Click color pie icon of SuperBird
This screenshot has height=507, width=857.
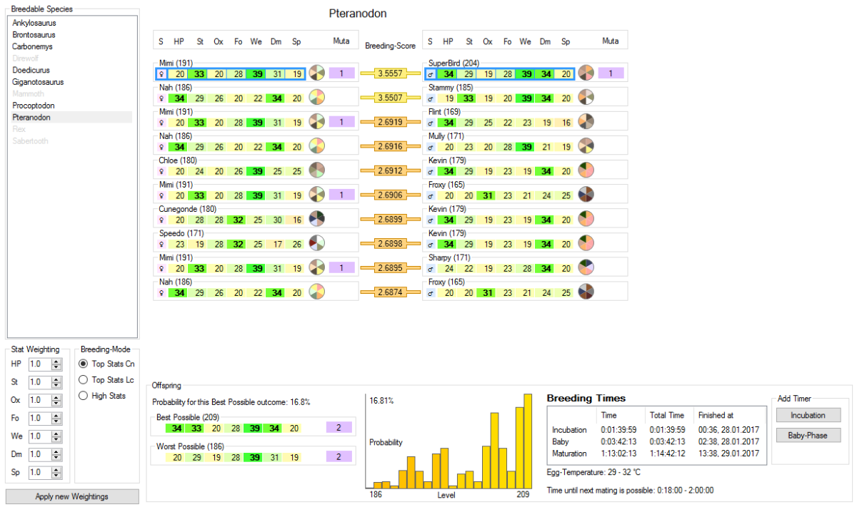click(x=586, y=73)
